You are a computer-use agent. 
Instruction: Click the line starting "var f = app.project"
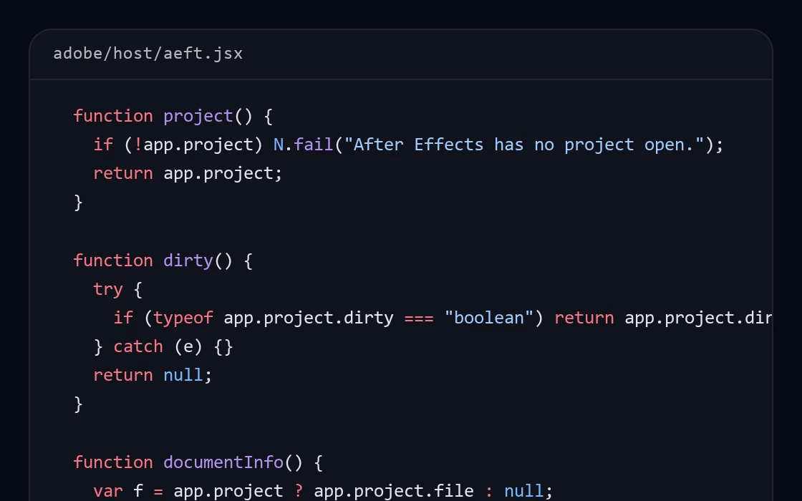pyautogui.click(x=323, y=491)
